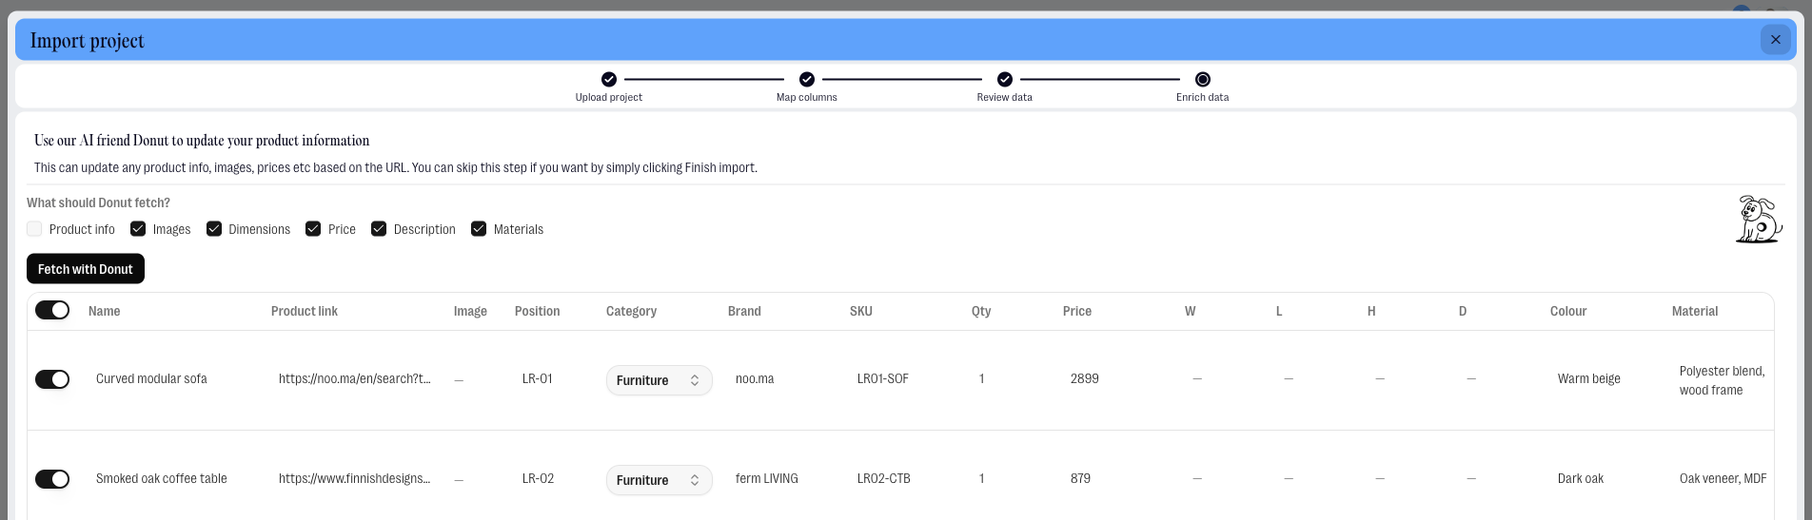This screenshot has height=520, width=1812.
Task: Click the Donut dog mascot icon
Action: 1757,220
